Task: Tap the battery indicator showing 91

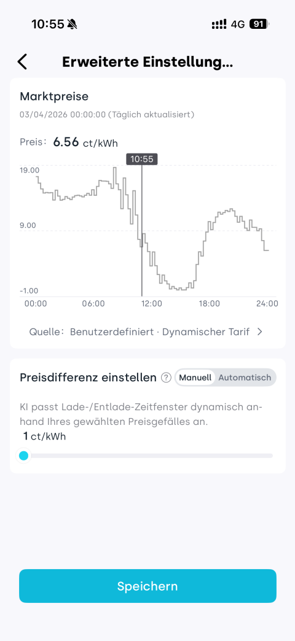Action: click(x=259, y=24)
